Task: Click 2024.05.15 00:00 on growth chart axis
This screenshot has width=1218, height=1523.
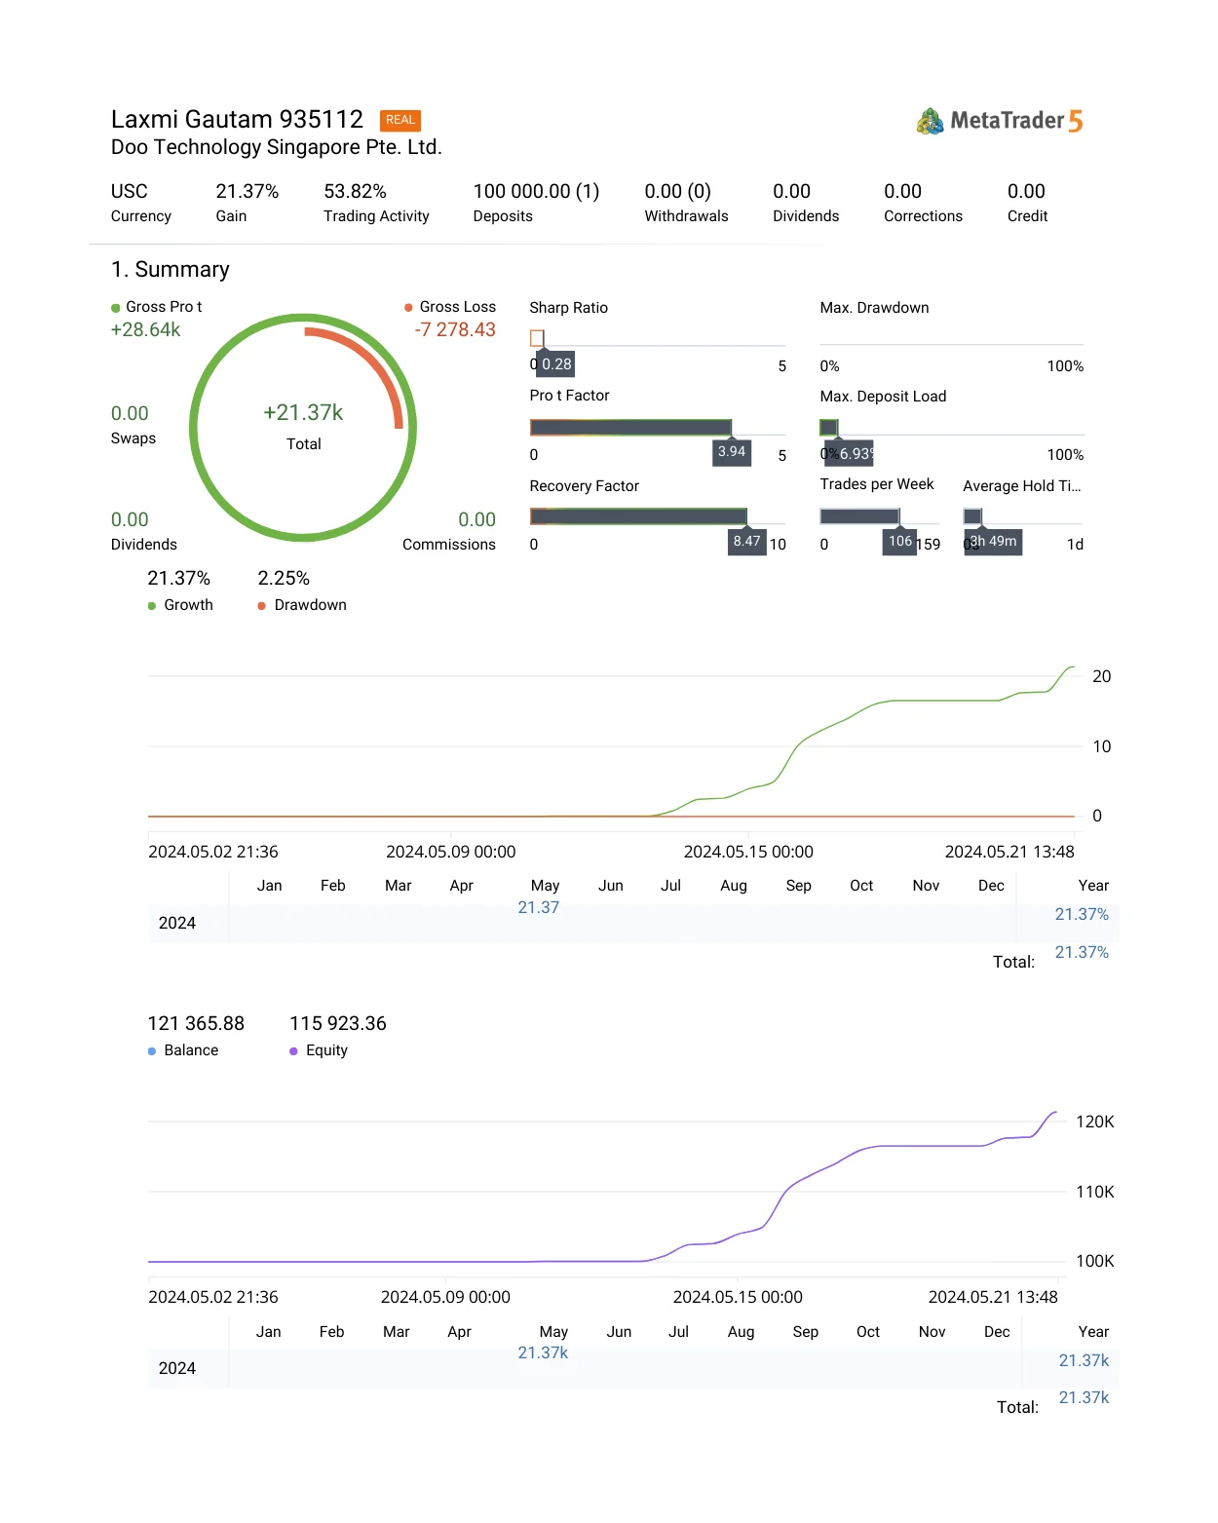Action: [x=748, y=853]
